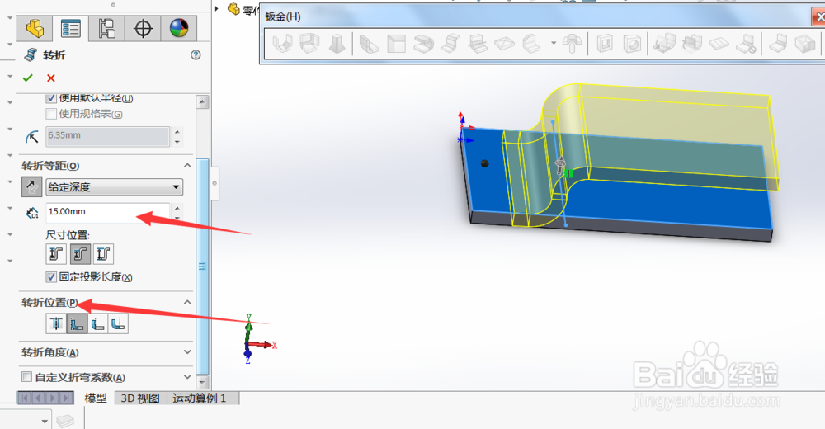This screenshot has height=429, width=825.
Task: Toggle reverse direction button beside 给定深度
Action: pos(31,187)
